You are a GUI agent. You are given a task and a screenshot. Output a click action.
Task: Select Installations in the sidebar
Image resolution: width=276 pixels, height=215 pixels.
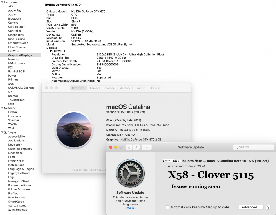(16, 165)
